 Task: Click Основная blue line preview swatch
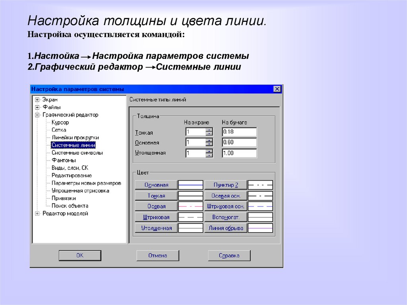point(190,185)
